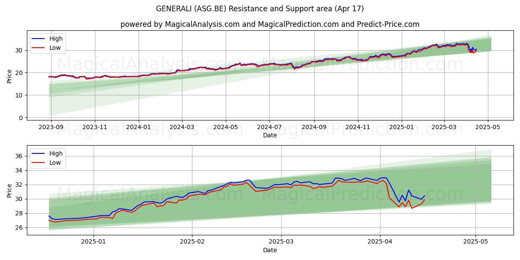Click the '2023-09' x-axis label in top chart
Screen dimensions: 520x260
click(51, 127)
